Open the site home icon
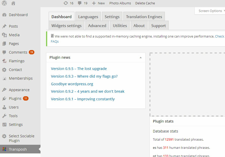This screenshot has height=157, width=225. coord(13,3)
